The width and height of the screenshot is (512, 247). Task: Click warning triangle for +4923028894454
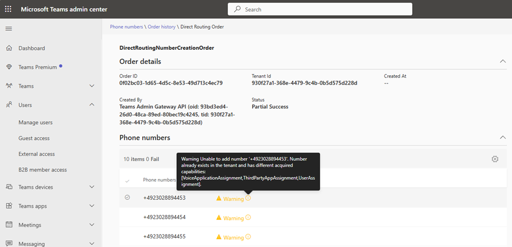coord(219,217)
